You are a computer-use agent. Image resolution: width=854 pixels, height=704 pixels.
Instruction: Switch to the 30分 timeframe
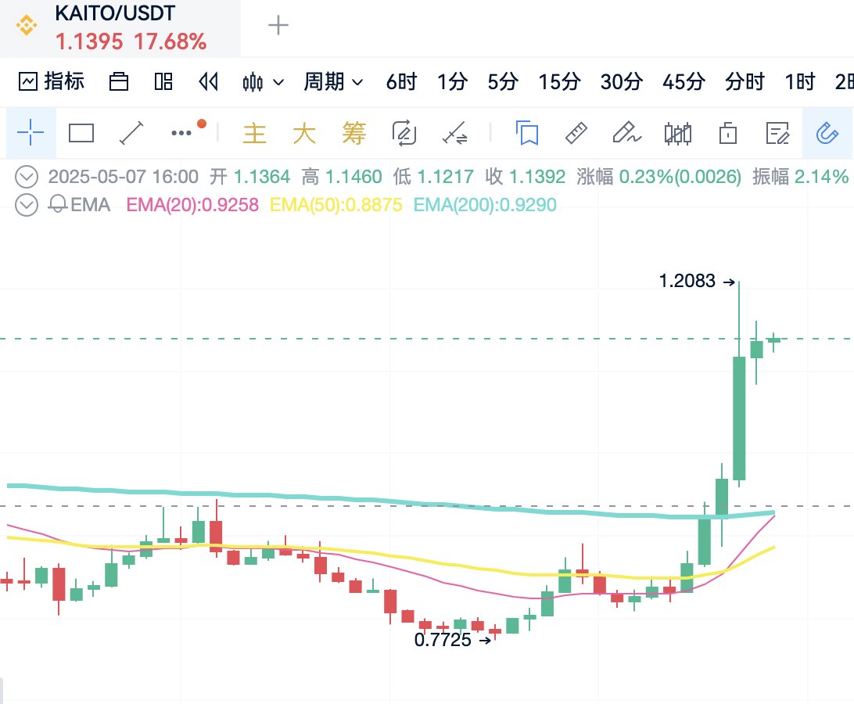[622, 81]
